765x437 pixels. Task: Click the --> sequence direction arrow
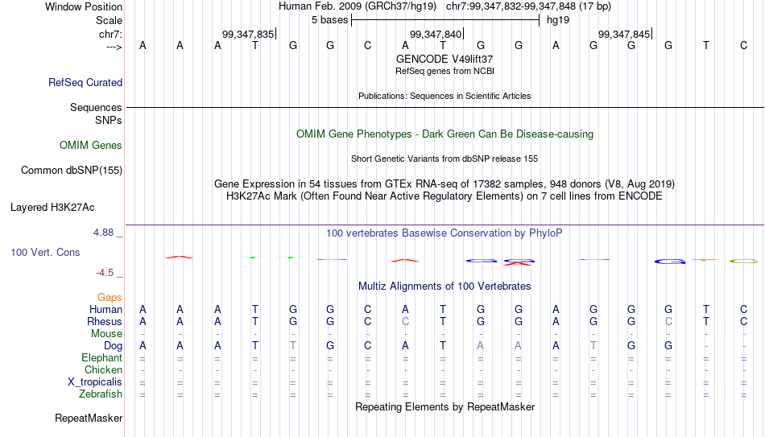click(x=114, y=47)
